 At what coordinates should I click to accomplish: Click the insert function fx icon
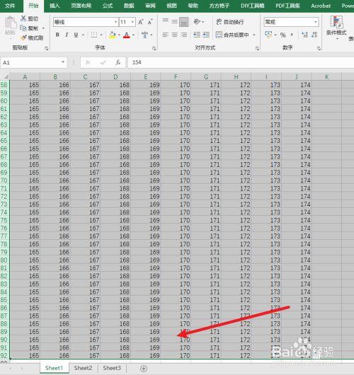coord(118,62)
